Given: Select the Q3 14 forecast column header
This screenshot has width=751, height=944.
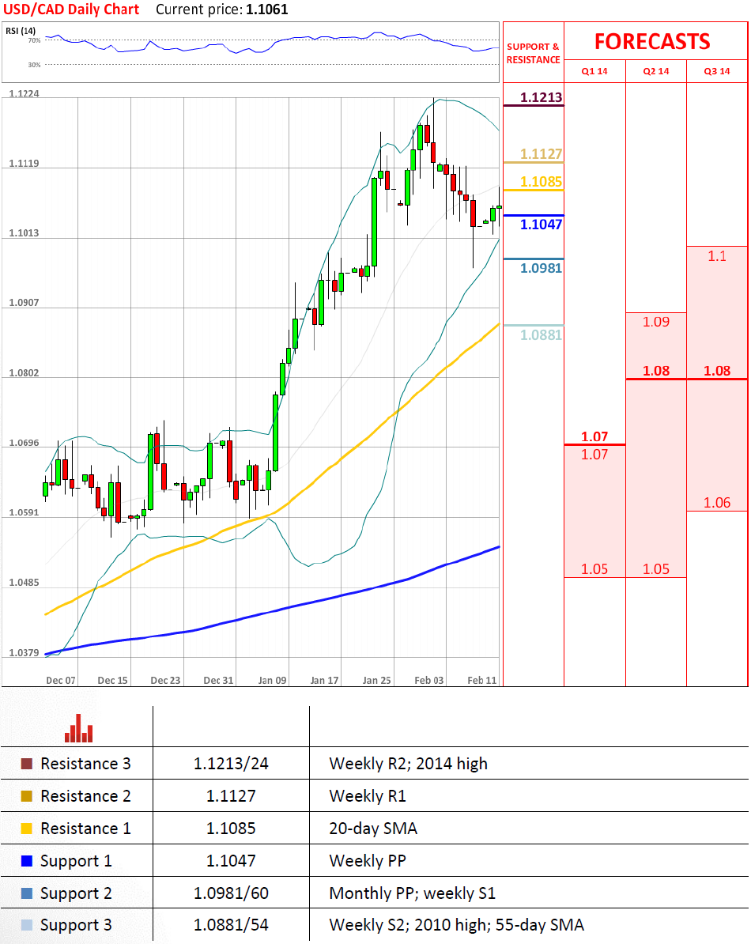Looking at the screenshot, I should pos(717,71).
